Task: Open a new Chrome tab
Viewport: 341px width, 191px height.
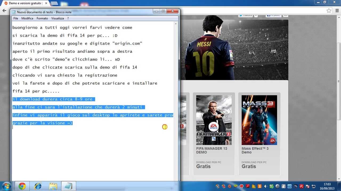Action: [x=54, y=3]
